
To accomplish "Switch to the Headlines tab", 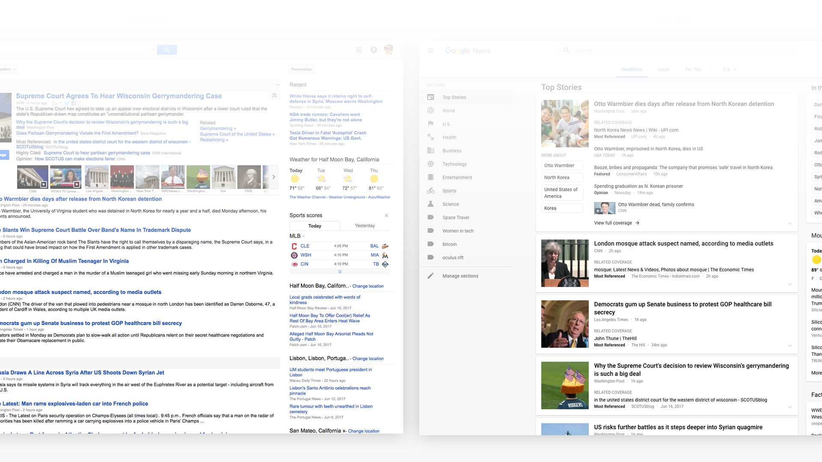I will tap(631, 69).
